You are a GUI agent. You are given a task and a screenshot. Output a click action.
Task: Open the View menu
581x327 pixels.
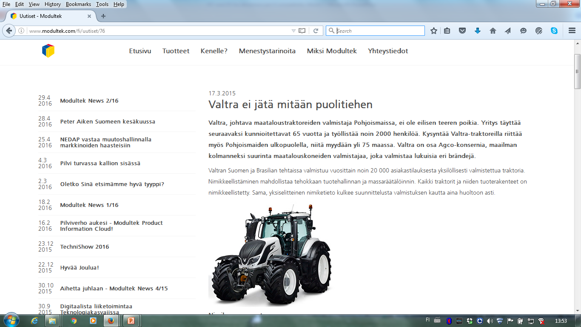34,4
